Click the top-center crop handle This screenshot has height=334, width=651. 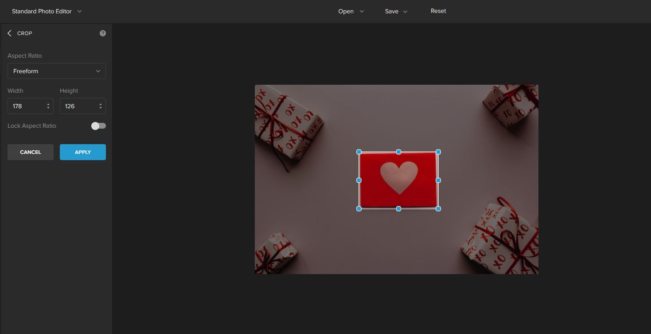point(398,152)
